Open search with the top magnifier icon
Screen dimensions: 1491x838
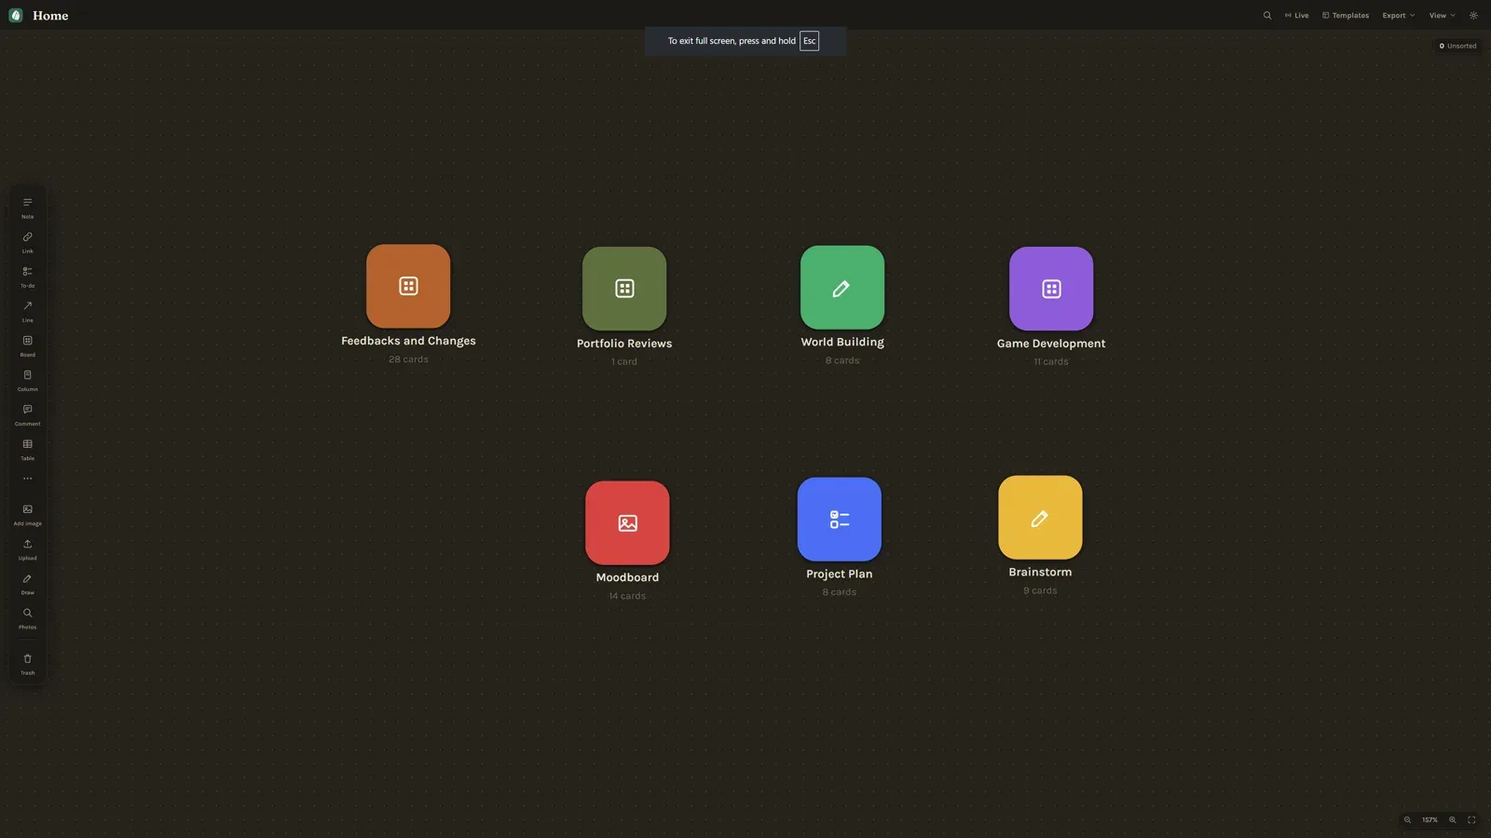point(1267,15)
